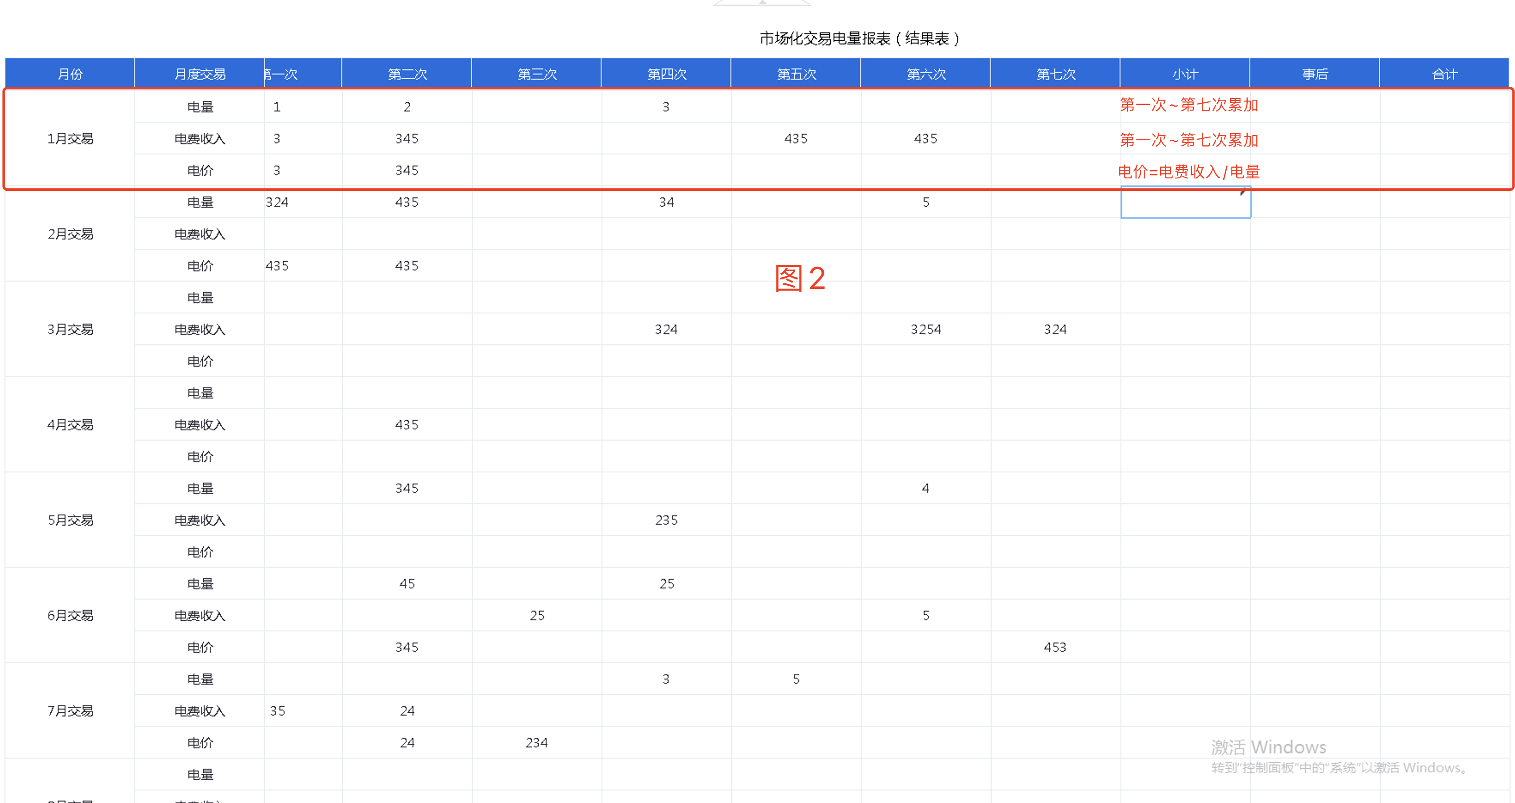Screen dimensions: 1515x803
Task: Click the 小计 column header
Action: [x=1185, y=74]
